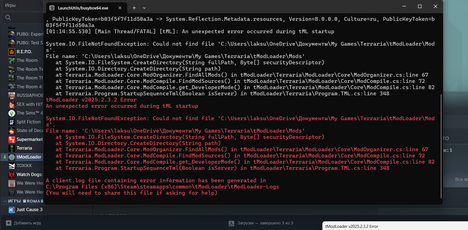Minimize the terminal window
The height and width of the screenshot is (230, 468).
[x=404, y=6]
